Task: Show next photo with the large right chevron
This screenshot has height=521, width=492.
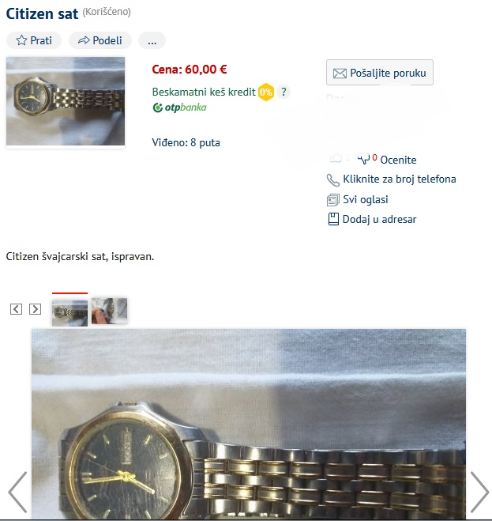Action: point(479,492)
